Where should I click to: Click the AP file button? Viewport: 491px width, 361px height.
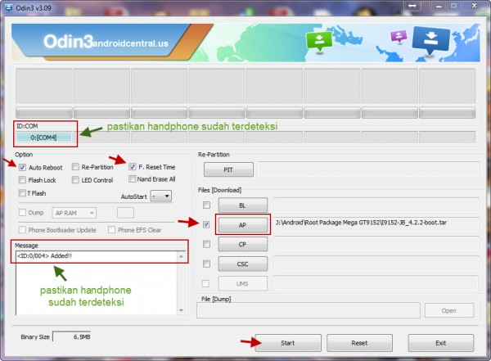coord(243,225)
